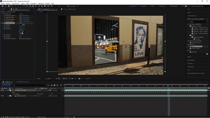Click the show channel color icon below viewer
Viewport: 210px width, 118px height.
click(x=70, y=79)
